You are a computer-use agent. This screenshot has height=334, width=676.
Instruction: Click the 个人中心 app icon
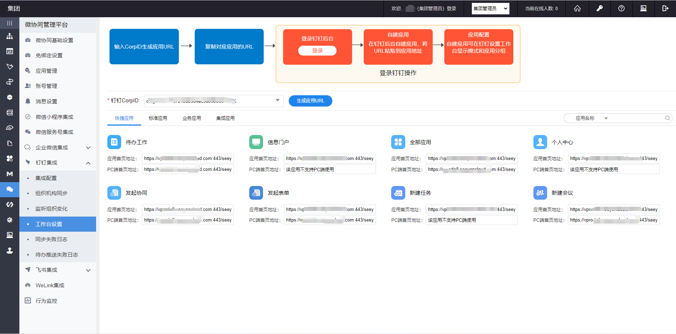540,142
